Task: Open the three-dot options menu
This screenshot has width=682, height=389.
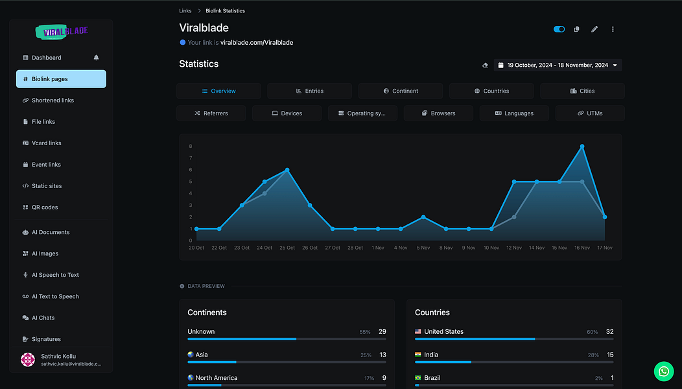Action: pos(613,29)
